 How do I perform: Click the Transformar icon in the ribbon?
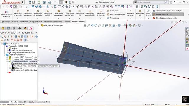pos(108,11)
